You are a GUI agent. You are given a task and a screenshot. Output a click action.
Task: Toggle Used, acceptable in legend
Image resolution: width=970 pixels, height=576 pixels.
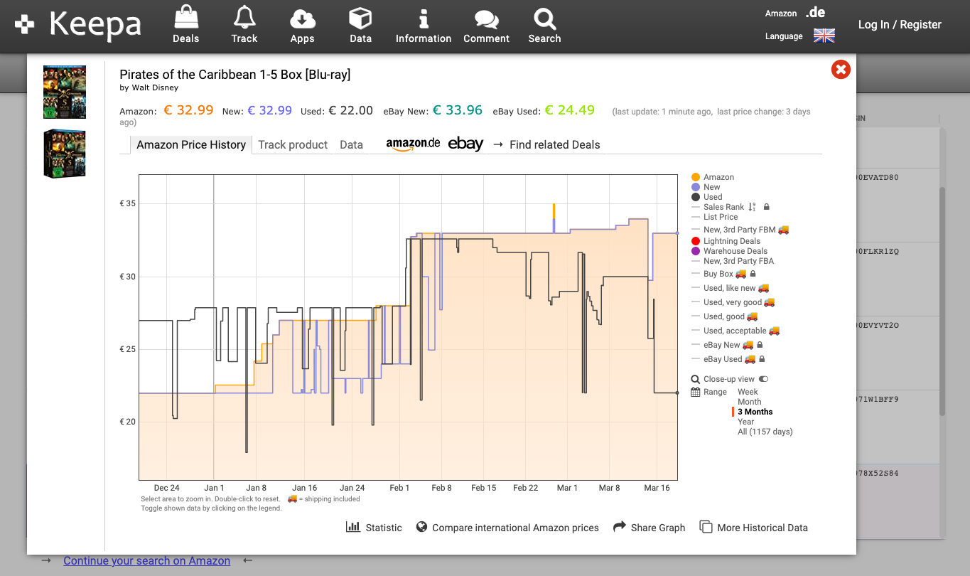[736, 331]
